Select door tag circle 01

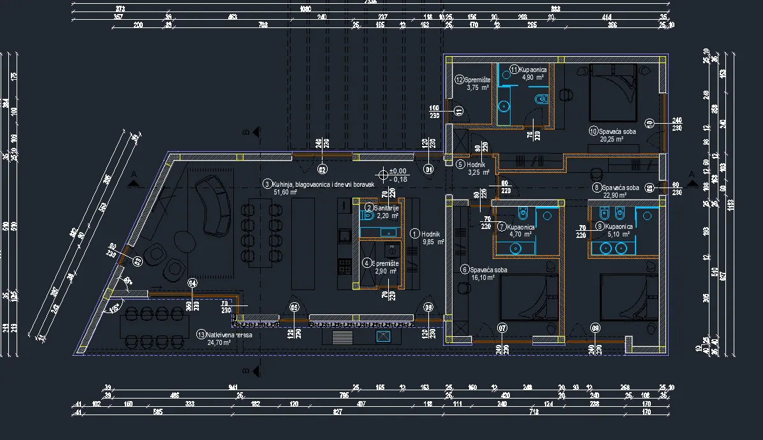coord(429,170)
